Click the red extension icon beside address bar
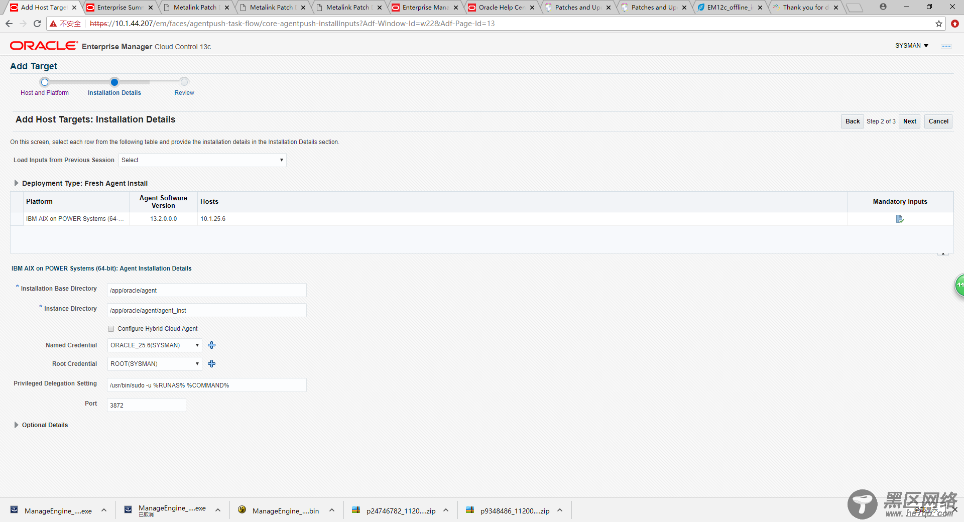This screenshot has height=522, width=964. (955, 24)
